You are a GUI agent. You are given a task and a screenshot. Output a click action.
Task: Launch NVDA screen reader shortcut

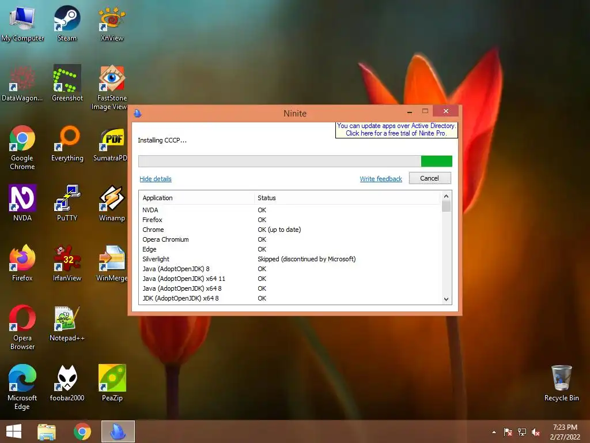[22, 204]
